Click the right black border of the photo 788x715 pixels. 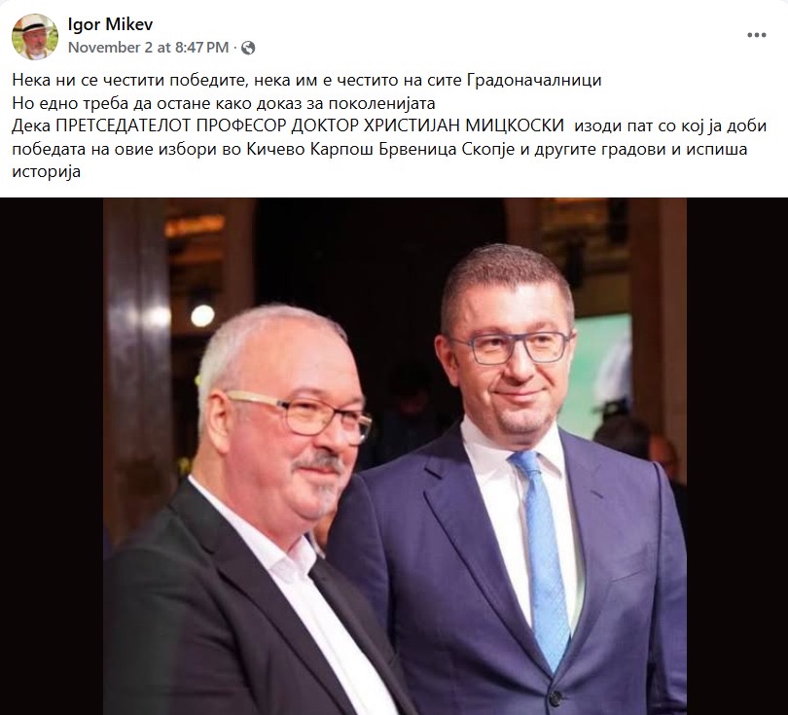coord(737,455)
